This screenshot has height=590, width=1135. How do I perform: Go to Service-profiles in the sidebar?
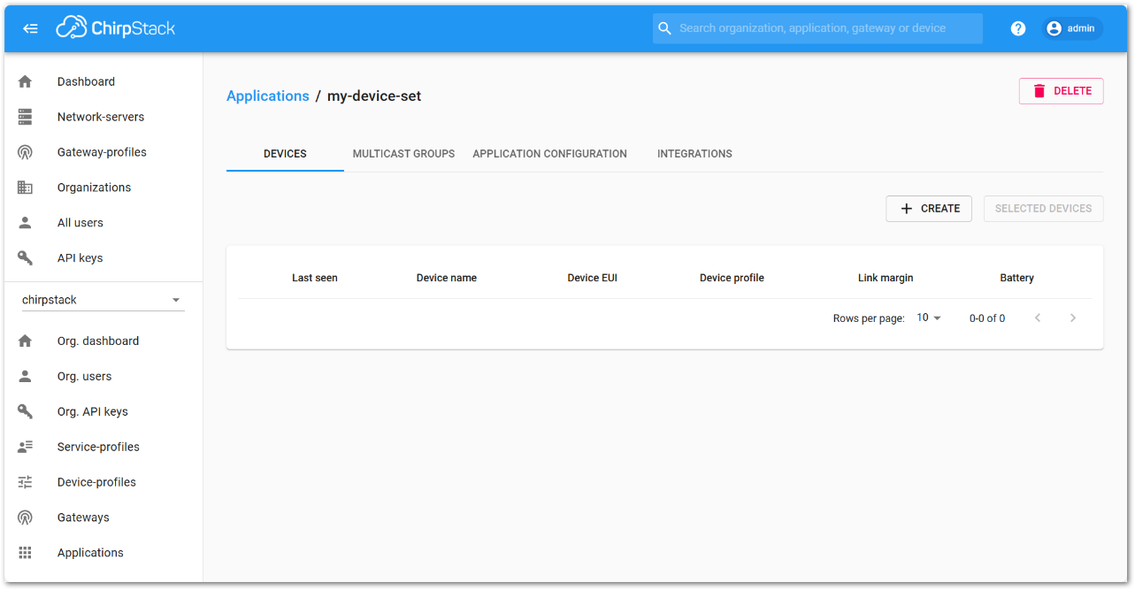98,447
